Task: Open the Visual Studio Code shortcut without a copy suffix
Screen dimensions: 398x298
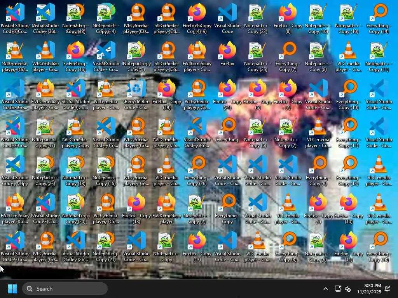Action: tap(227, 18)
